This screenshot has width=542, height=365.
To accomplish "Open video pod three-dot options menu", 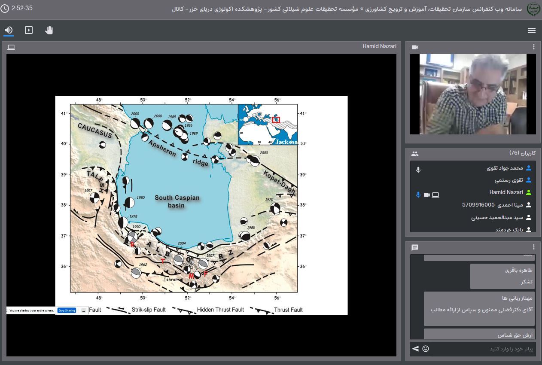I will point(534,47).
